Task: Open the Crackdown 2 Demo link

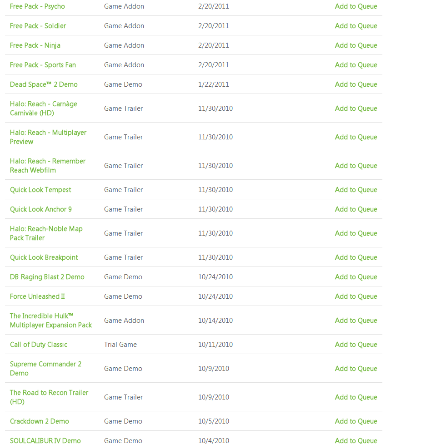Action: coord(40,421)
